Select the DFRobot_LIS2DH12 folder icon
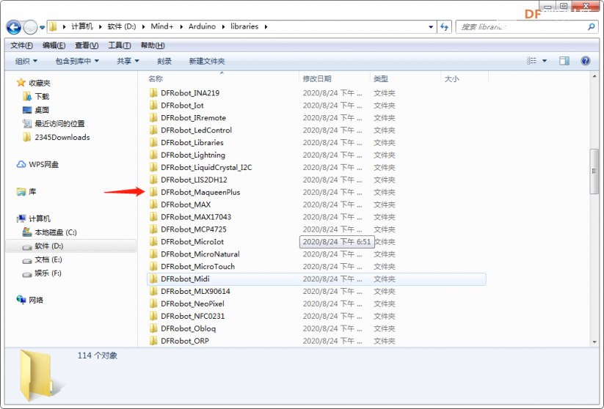This screenshot has height=409, width=604. [x=153, y=180]
